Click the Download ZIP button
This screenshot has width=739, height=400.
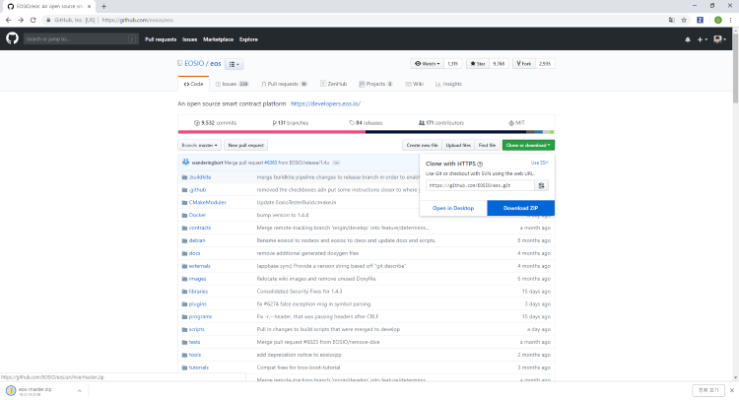[x=520, y=208]
